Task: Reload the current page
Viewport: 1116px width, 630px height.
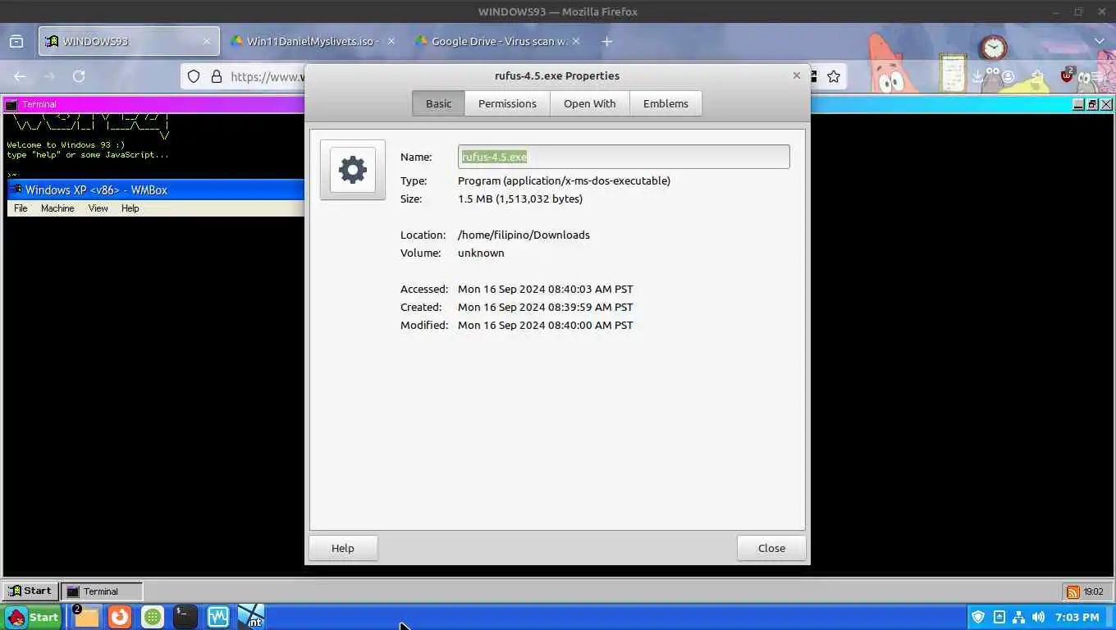Action: 79,76
